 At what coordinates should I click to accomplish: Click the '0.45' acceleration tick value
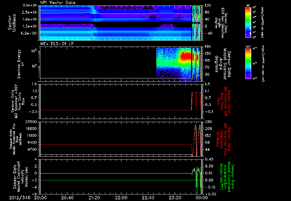coord(209,159)
